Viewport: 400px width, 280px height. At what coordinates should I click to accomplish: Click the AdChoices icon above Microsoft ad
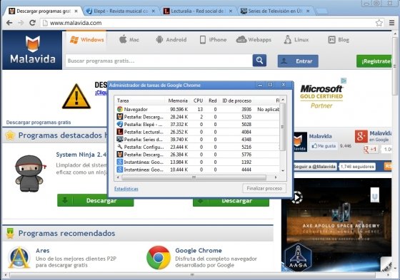click(344, 81)
